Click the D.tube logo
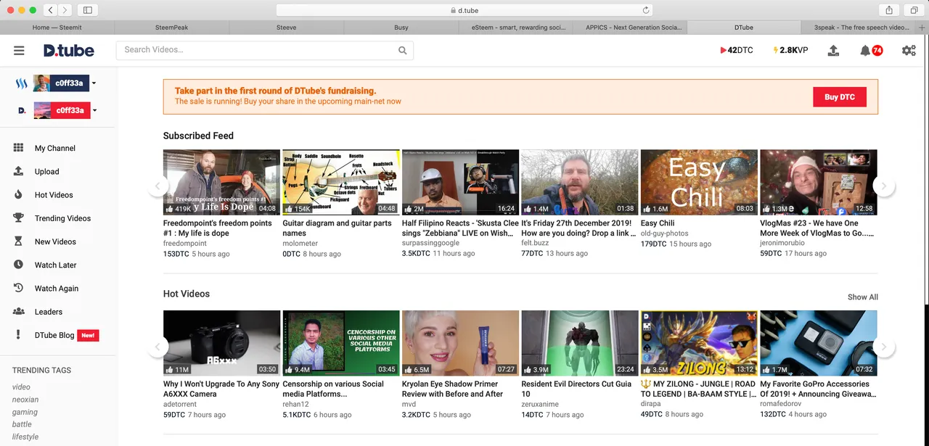This screenshot has height=446, width=929. (x=69, y=51)
